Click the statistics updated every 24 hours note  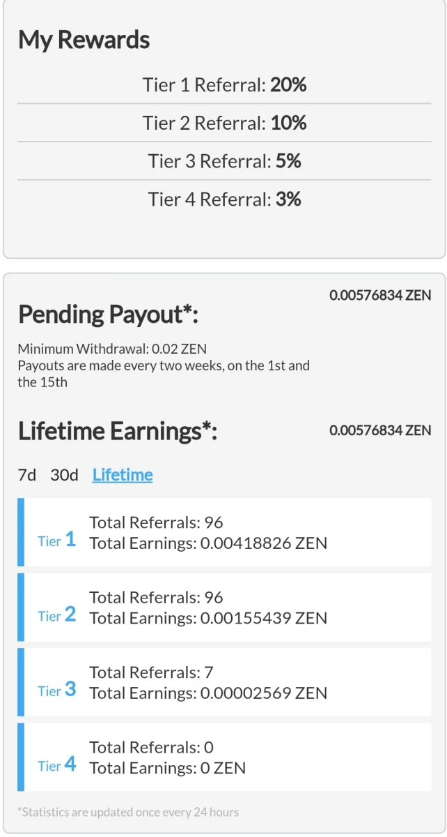coord(128,812)
